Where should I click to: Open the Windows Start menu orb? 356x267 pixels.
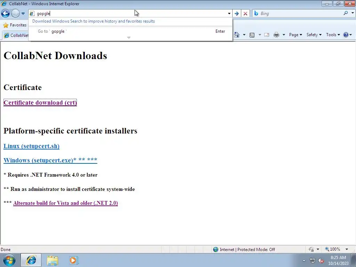pyautogui.click(x=9, y=260)
